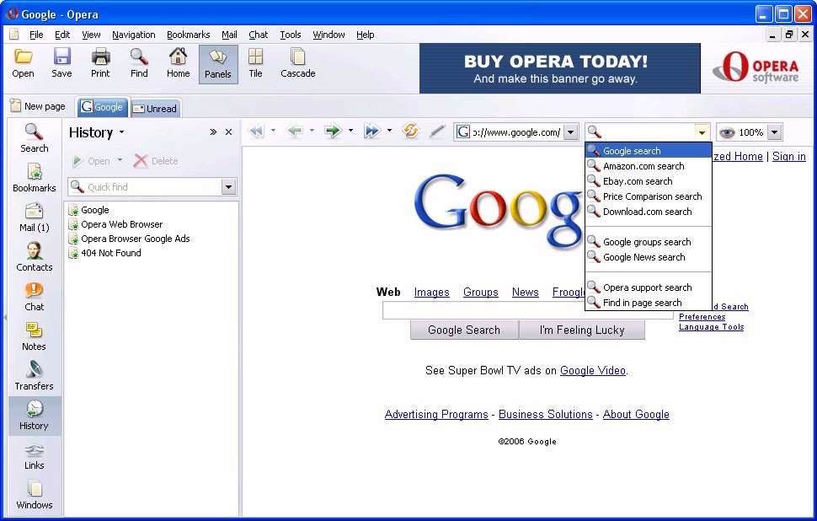The image size is (817, 521).
Task: Choose Find in page search
Action: [649, 303]
